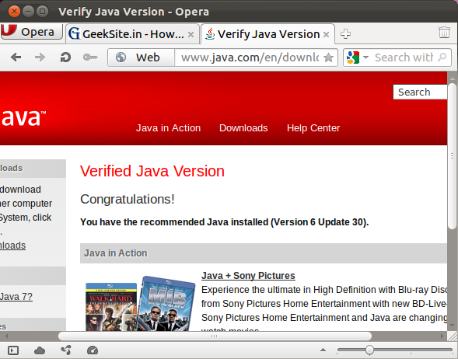Open the Java 7? sidebar link
The height and width of the screenshot is (359, 458).
(16, 297)
